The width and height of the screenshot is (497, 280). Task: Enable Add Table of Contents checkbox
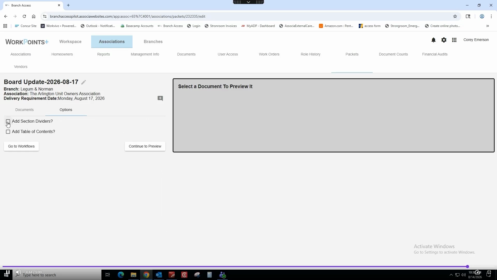8,132
